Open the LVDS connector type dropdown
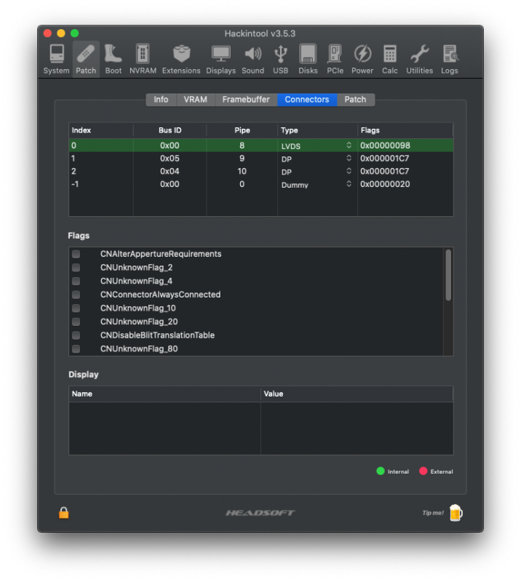Viewport: 521px width, 582px height. 349,145
